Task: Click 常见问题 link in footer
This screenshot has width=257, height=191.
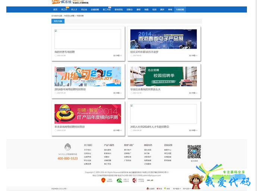Action: pyautogui.click(x=168, y=153)
